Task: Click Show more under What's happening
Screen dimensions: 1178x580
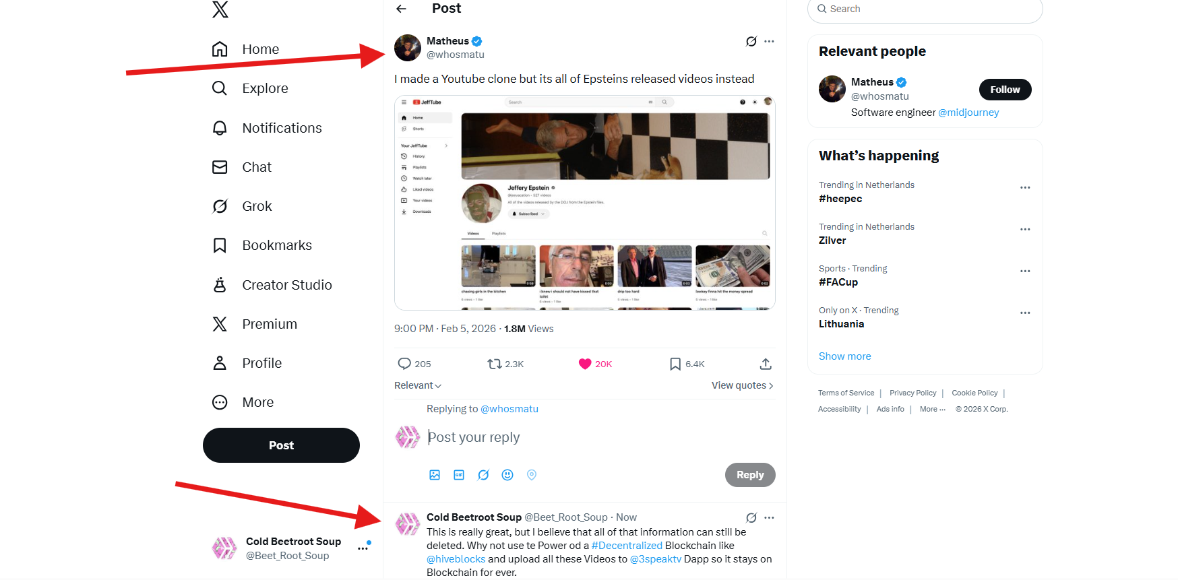Action: [844, 356]
